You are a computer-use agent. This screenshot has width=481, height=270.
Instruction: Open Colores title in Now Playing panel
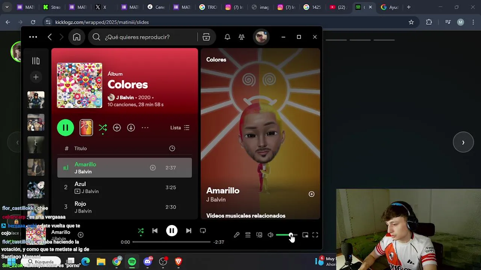(216, 59)
